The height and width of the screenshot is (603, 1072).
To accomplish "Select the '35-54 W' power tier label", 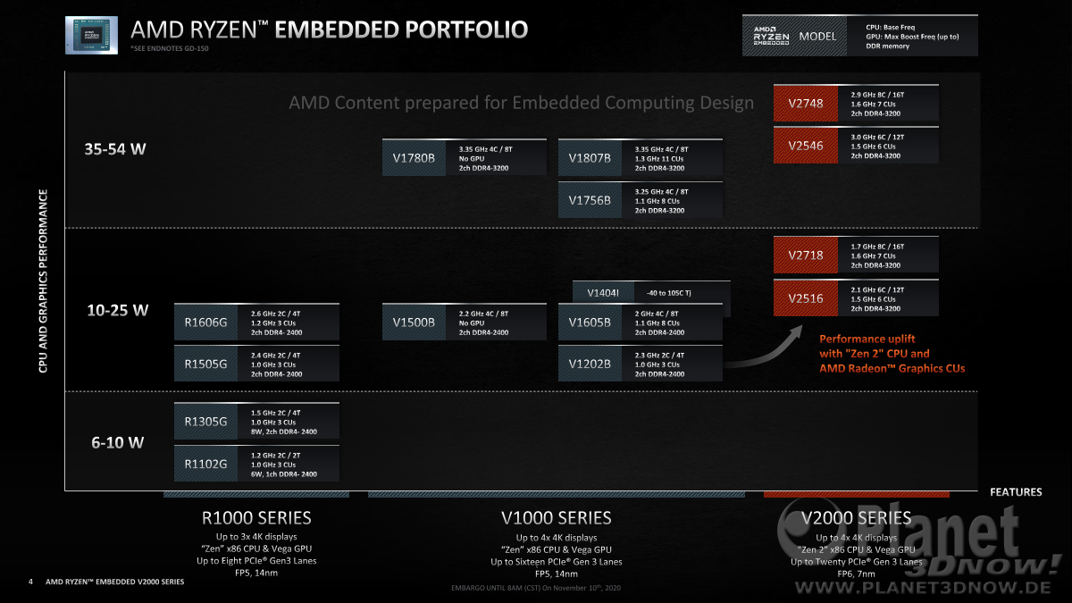I will point(113,148).
